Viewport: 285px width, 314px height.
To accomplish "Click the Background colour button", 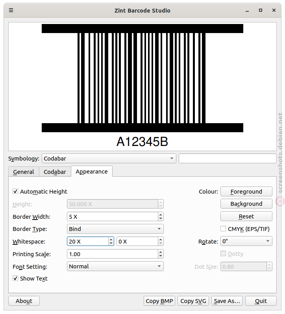I will [246, 204].
